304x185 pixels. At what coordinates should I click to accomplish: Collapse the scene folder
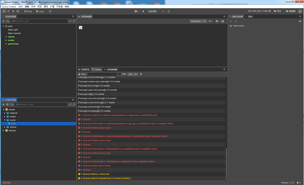tap(5, 120)
